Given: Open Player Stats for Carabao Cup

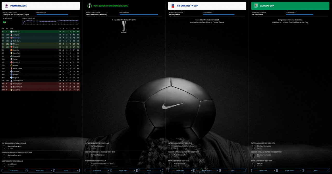Looking at the screenshot, I should [290, 171].
